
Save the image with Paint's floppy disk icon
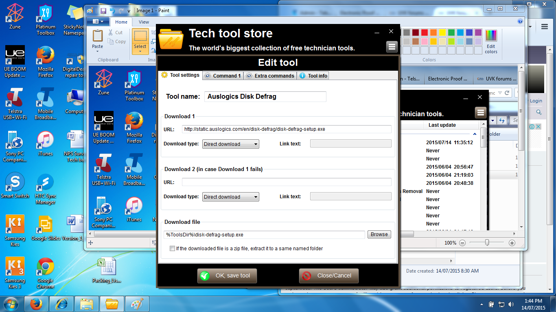click(103, 11)
